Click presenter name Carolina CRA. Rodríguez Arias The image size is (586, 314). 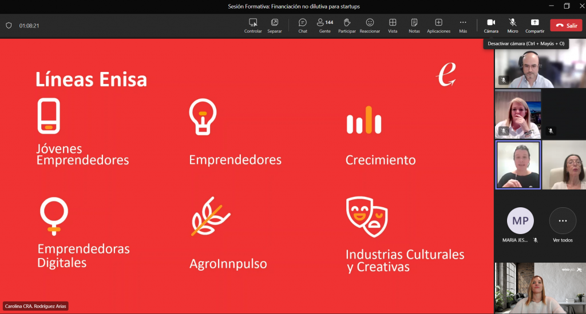[x=35, y=306]
